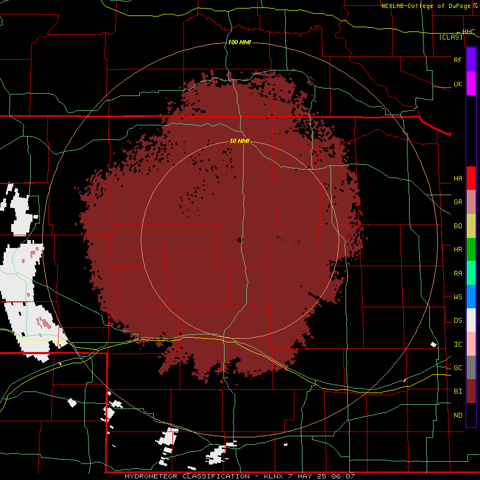Pick the blue WS legend swatch
480x480 pixels.
pos(471,297)
